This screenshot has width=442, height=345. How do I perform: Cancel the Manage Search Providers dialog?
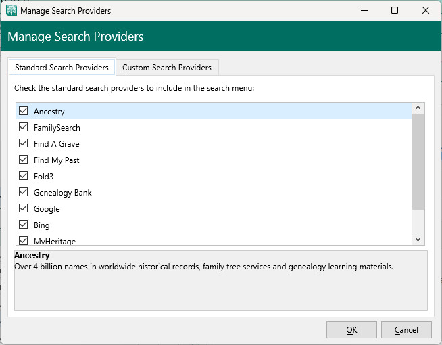[406, 330]
